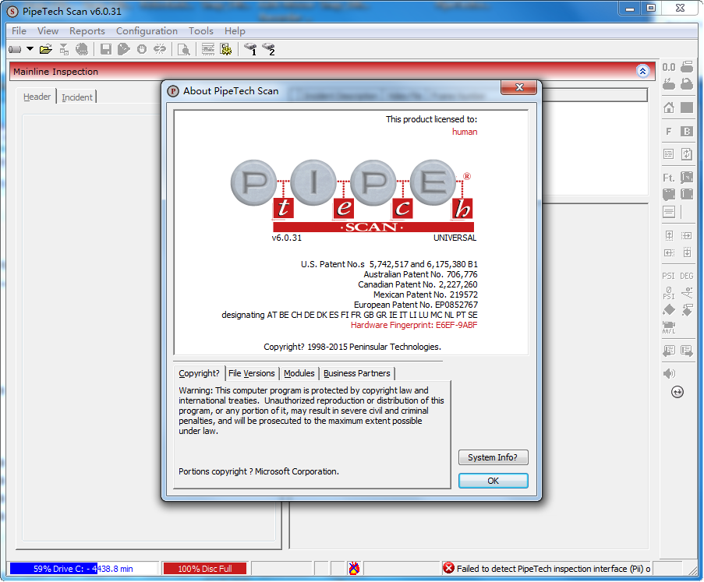Click the move-down arrow icon in right panel
Viewport: 704px width, 582px height.
pyautogui.click(x=687, y=252)
